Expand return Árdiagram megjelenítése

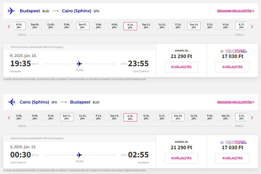pyautogui.click(x=235, y=102)
